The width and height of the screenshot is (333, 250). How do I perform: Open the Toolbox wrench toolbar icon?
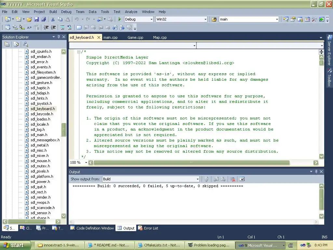point(314,19)
